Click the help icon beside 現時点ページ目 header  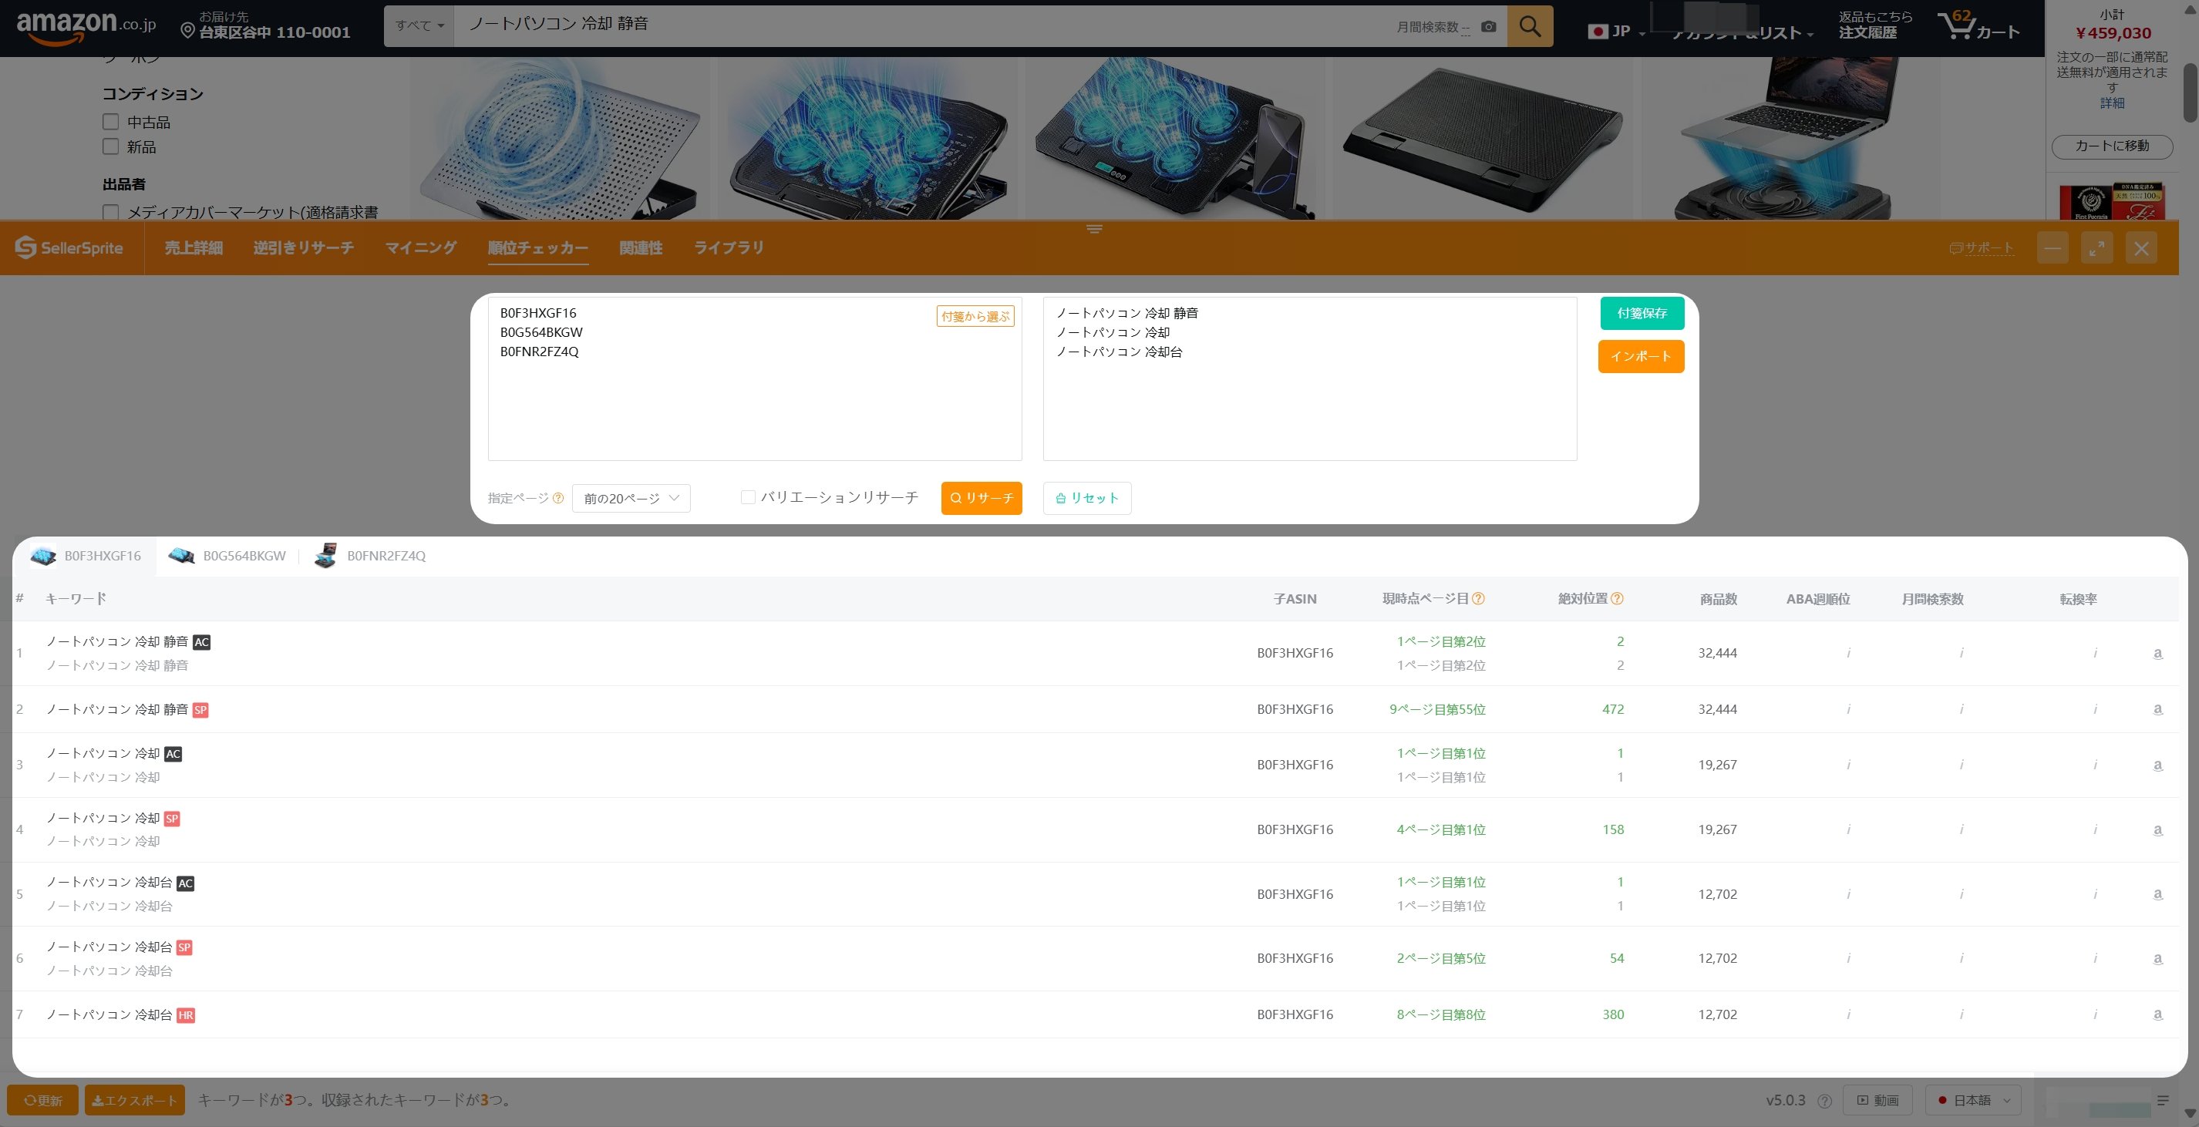point(1479,599)
